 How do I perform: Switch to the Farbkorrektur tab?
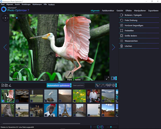(108, 10)
